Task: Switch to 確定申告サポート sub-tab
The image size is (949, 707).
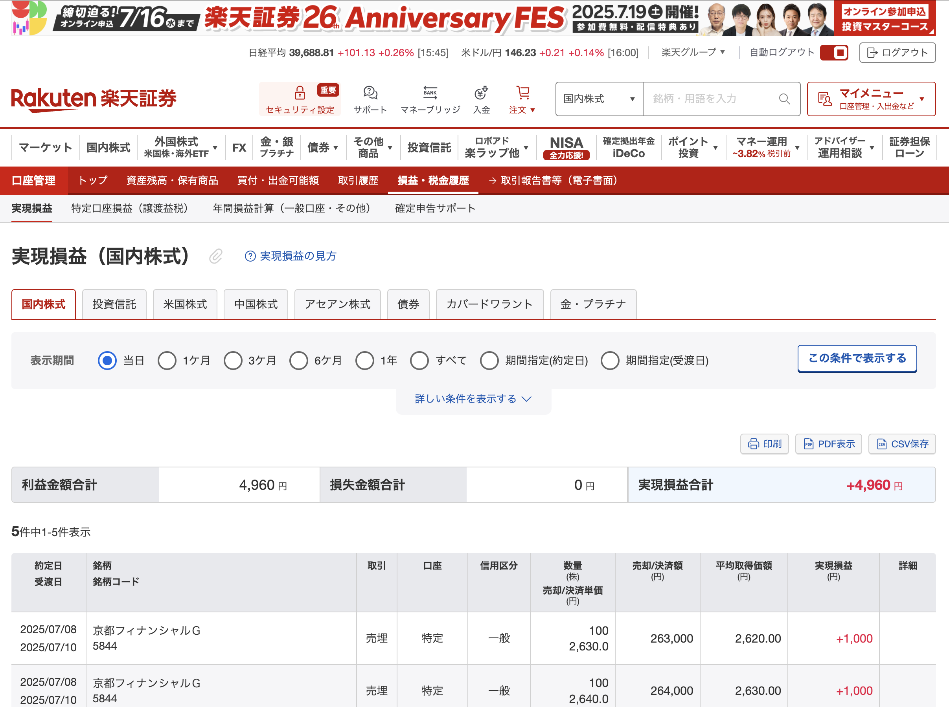Action: (x=435, y=209)
